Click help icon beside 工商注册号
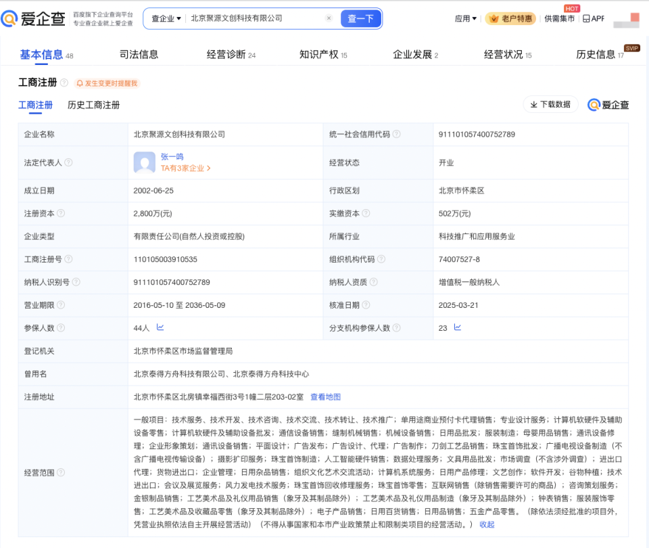Screen dimensions: 649x548 (x=69, y=259)
